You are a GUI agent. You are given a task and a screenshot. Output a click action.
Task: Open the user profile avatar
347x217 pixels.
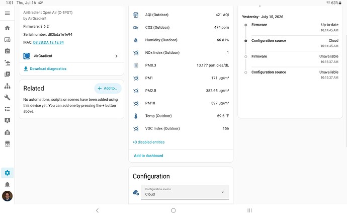point(8,196)
